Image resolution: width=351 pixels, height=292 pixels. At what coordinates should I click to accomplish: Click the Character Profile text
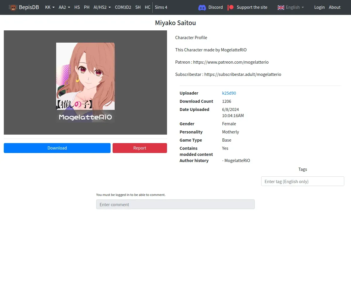[191, 38]
